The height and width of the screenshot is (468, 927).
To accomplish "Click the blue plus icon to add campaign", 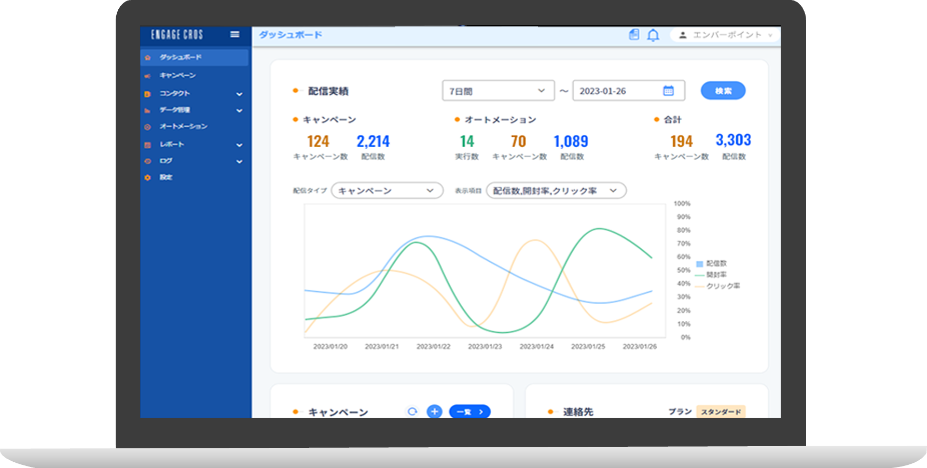I will coord(434,412).
